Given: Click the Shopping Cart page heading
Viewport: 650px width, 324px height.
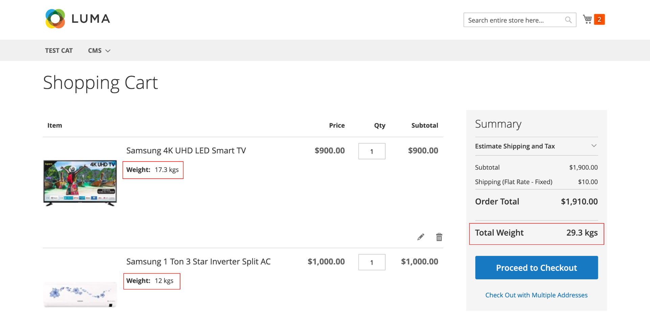Looking at the screenshot, I should click(101, 83).
